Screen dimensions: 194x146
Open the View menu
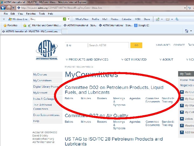20,14
